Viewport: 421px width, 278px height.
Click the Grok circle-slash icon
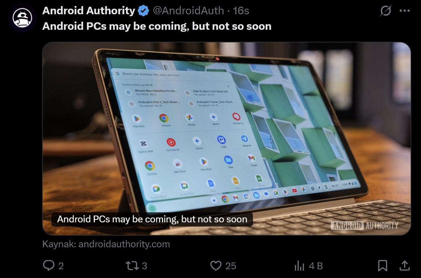pyautogui.click(x=385, y=11)
